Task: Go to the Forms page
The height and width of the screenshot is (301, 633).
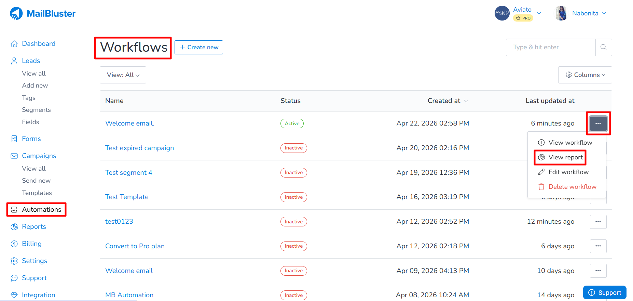Action: click(x=31, y=139)
